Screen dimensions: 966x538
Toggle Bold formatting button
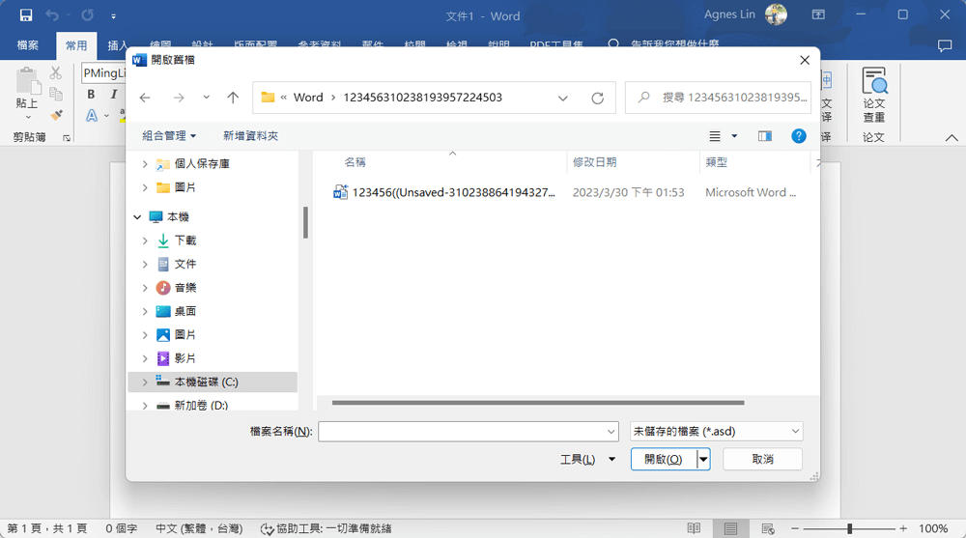coord(91,94)
